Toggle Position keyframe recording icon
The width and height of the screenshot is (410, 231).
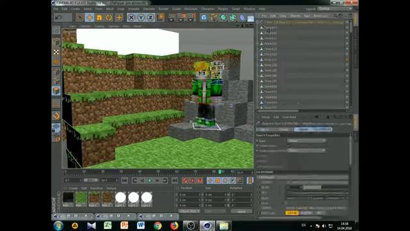pyautogui.click(x=210, y=180)
